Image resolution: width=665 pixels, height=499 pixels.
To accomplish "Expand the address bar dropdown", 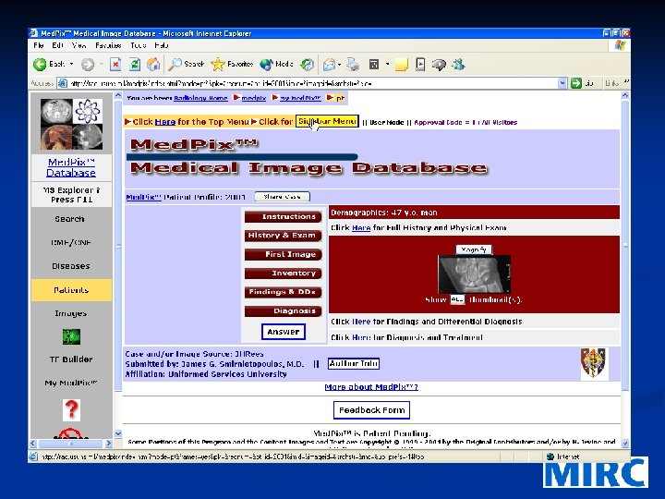I will click(x=562, y=83).
